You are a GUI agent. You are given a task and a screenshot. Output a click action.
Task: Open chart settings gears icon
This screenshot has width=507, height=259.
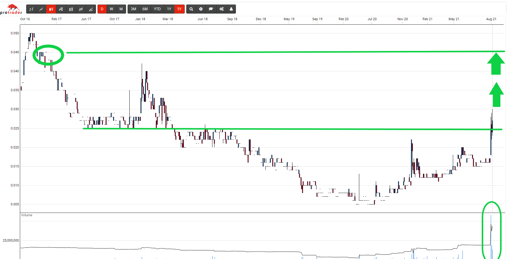pyautogui.click(x=221, y=9)
